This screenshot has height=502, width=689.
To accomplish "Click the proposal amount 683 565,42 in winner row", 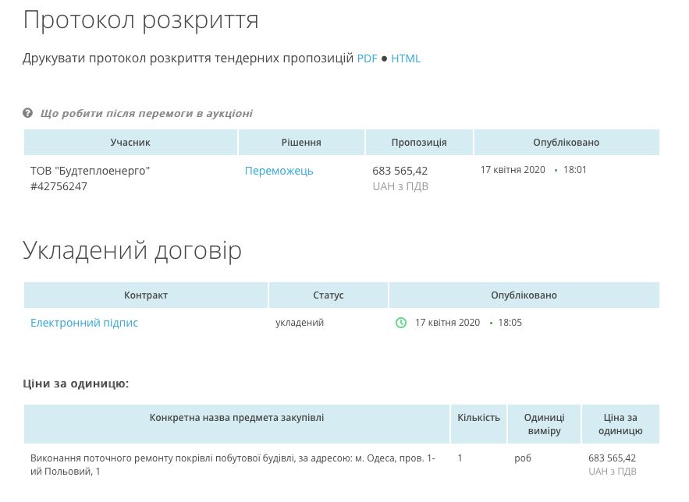I will click(400, 171).
